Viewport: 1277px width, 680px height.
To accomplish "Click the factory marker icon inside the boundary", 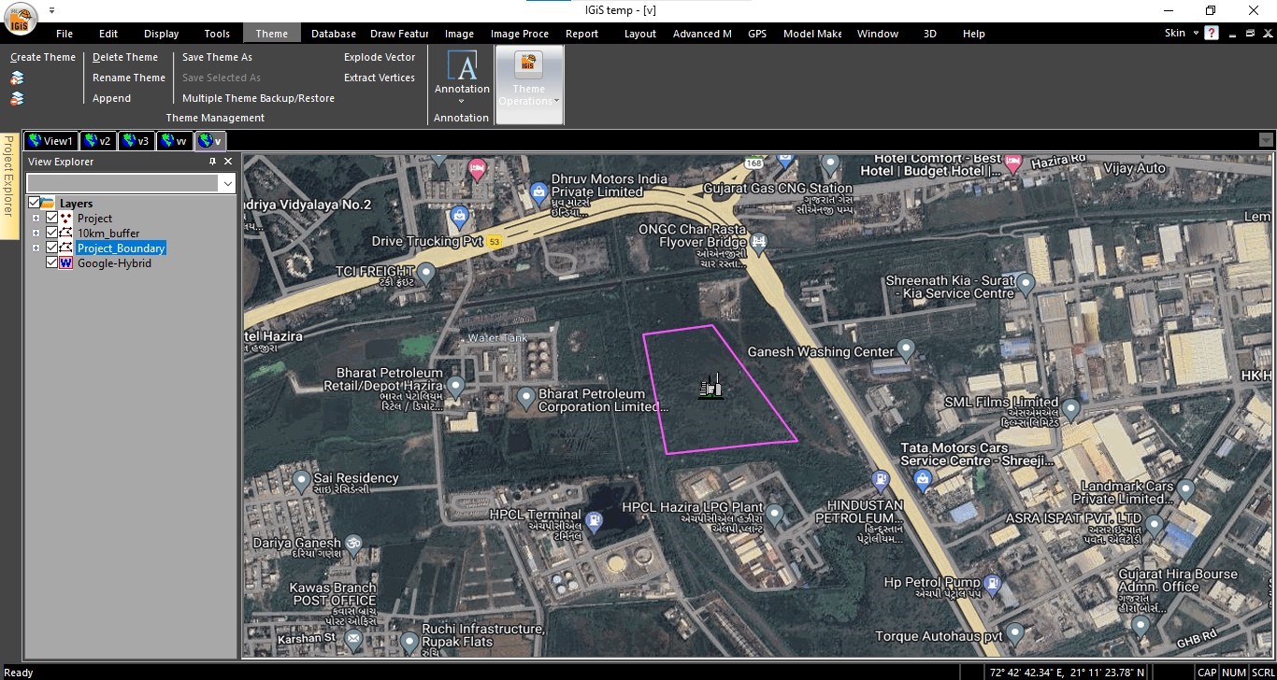I will (711, 386).
